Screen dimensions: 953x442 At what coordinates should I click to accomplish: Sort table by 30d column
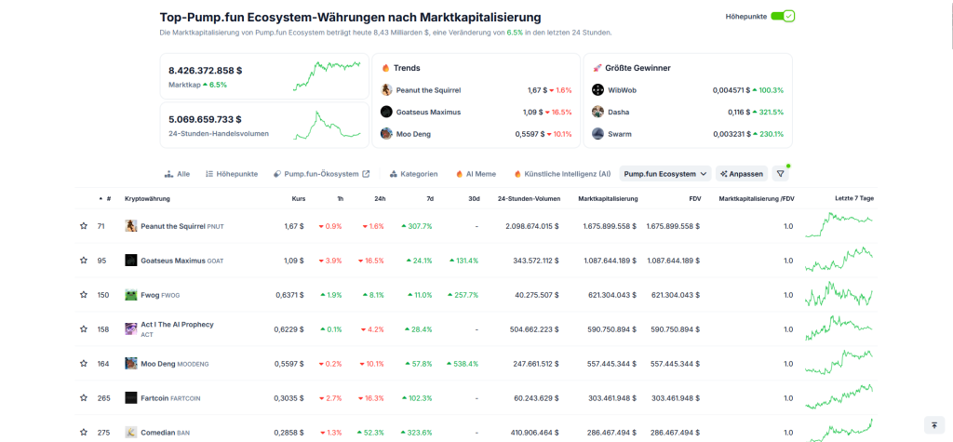[x=474, y=199]
